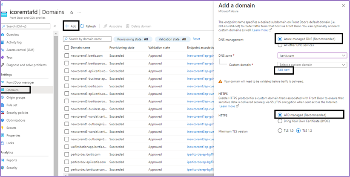Image resolution: width=350 pixels, height=177 pixels.
Task: Choose TLS 1.0 minimum version
Action: pos(279,131)
